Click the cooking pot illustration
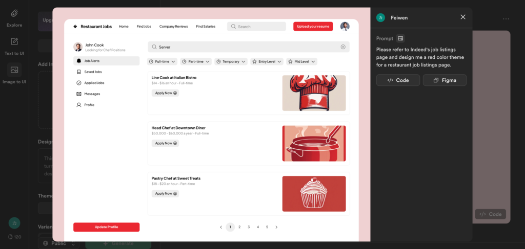525x249 pixels. (314, 144)
